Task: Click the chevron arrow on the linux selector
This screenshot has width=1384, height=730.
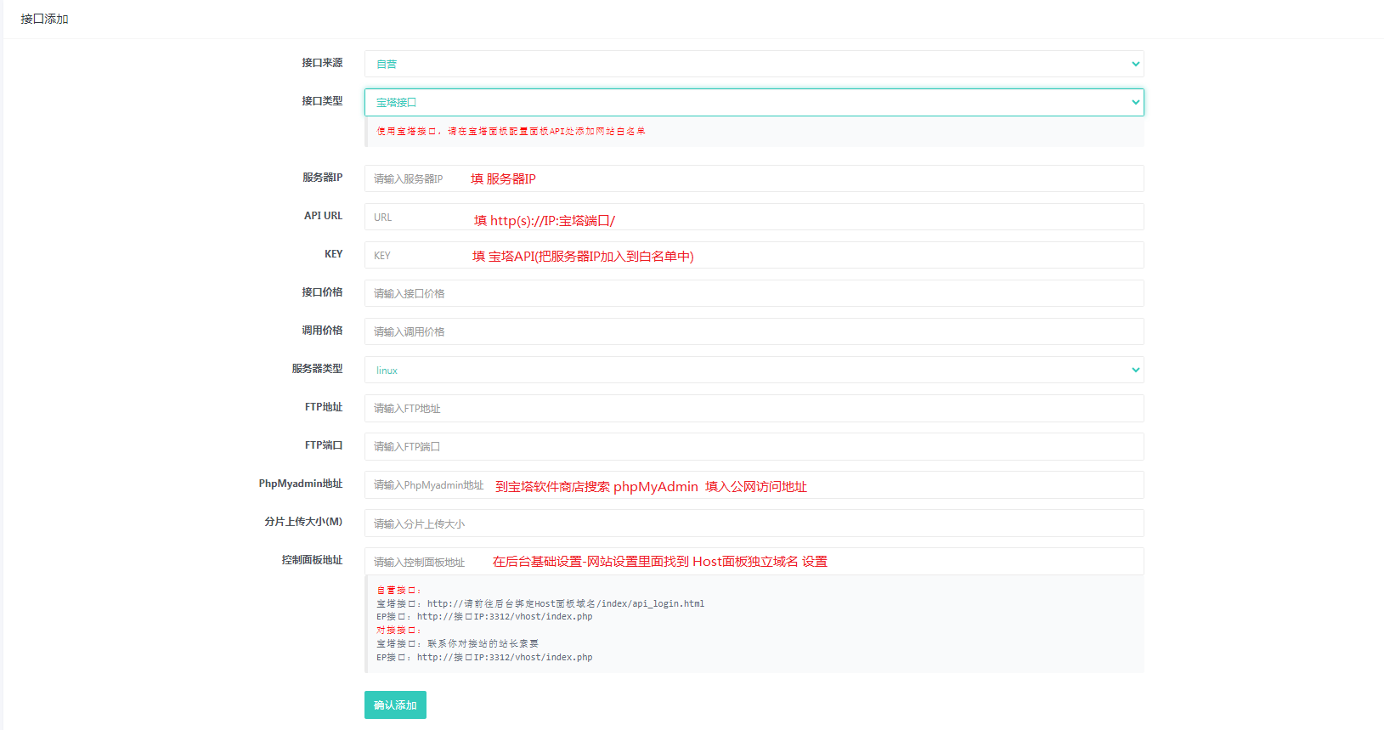Action: tap(1135, 370)
